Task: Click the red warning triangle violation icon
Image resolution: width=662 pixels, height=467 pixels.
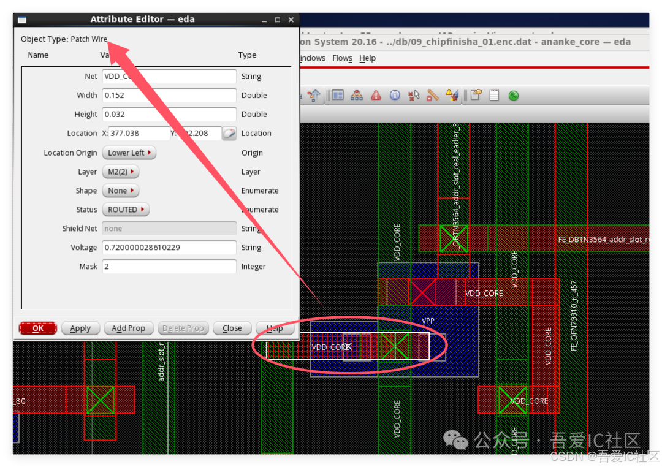Action: [x=376, y=95]
